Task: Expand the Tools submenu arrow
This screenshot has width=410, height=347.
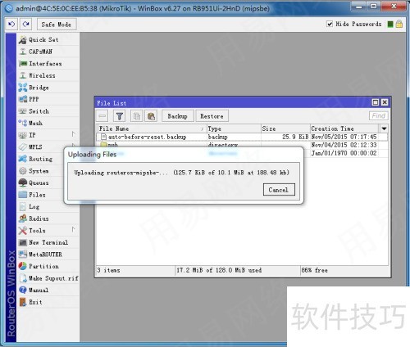Action: click(73, 229)
